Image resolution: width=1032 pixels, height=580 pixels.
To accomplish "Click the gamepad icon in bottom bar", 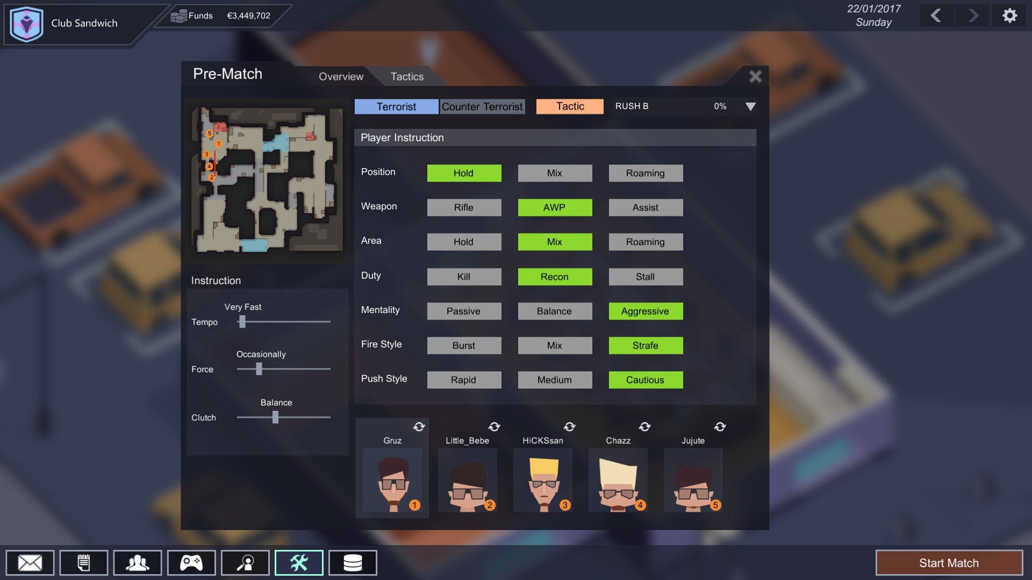I will coord(191,563).
